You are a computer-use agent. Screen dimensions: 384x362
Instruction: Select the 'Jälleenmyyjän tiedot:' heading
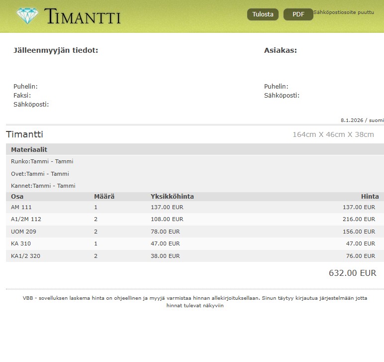coord(56,50)
